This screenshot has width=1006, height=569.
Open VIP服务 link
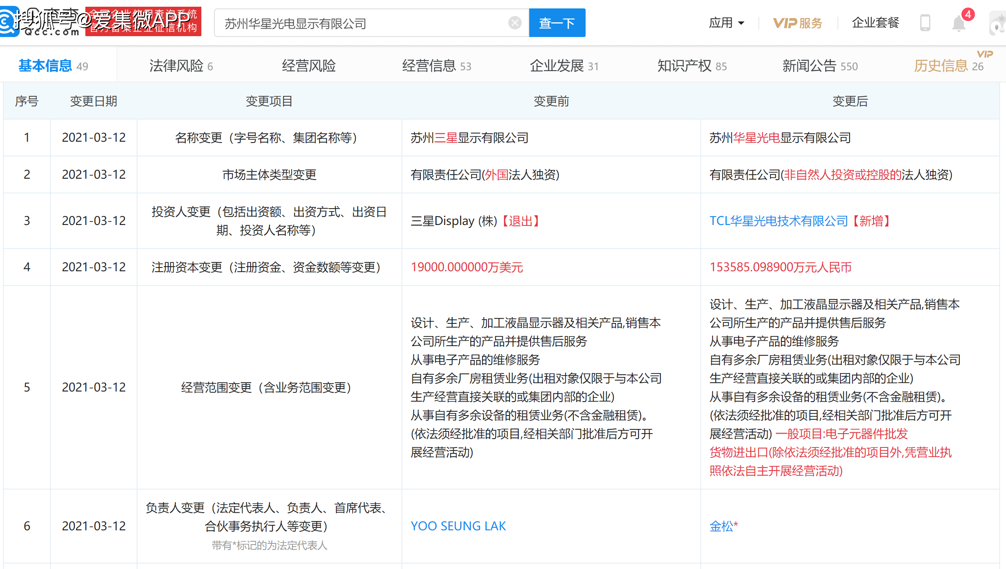pos(797,23)
